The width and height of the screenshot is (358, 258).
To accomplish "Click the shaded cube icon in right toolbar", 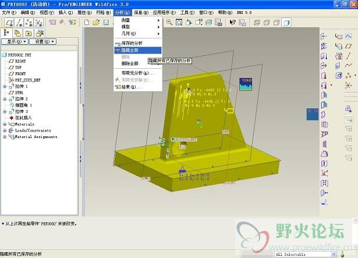I will point(339,75).
